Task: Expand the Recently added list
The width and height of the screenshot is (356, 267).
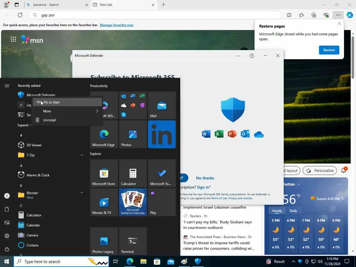Action: pyautogui.click(x=24, y=125)
